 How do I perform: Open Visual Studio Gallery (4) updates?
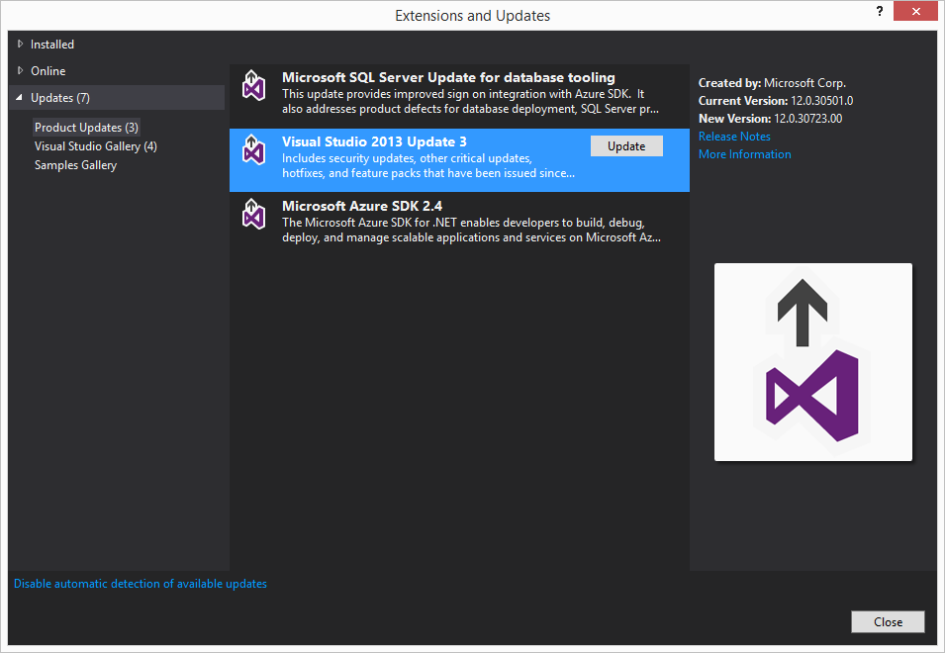pos(95,146)
